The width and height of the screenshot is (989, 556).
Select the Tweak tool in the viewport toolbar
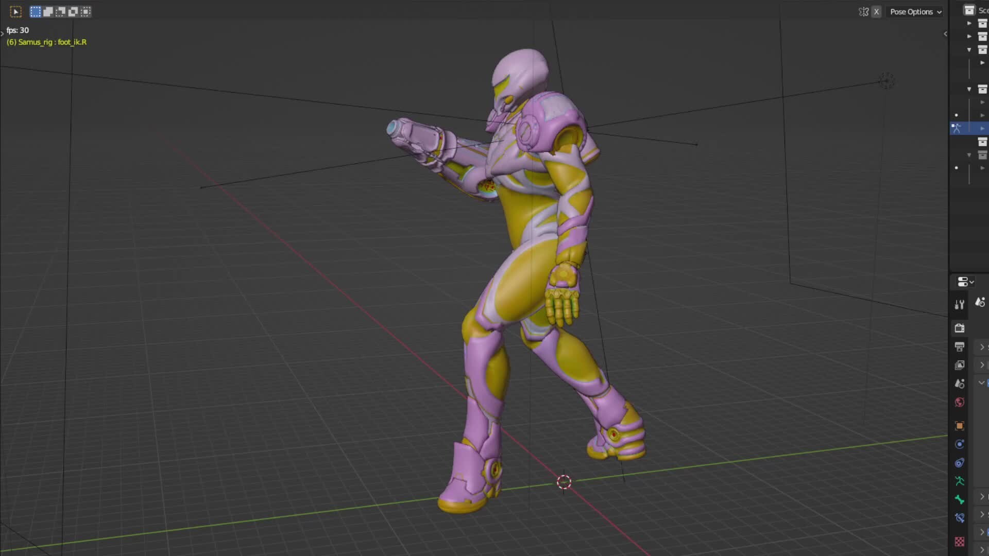16,11
